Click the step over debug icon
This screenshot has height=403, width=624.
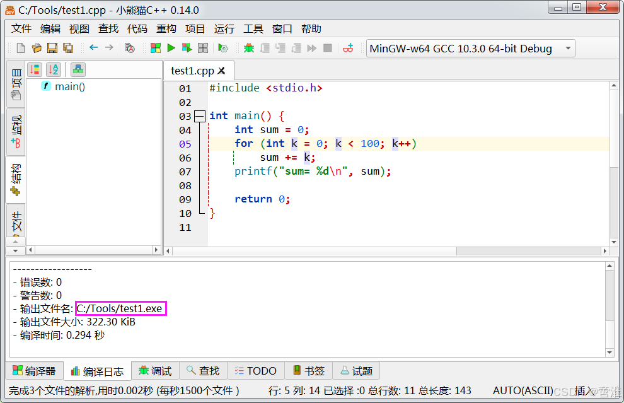265,48
